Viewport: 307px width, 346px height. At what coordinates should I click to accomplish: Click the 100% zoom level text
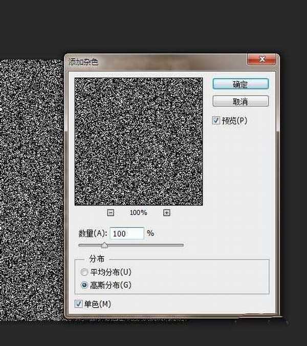(139, 213)
